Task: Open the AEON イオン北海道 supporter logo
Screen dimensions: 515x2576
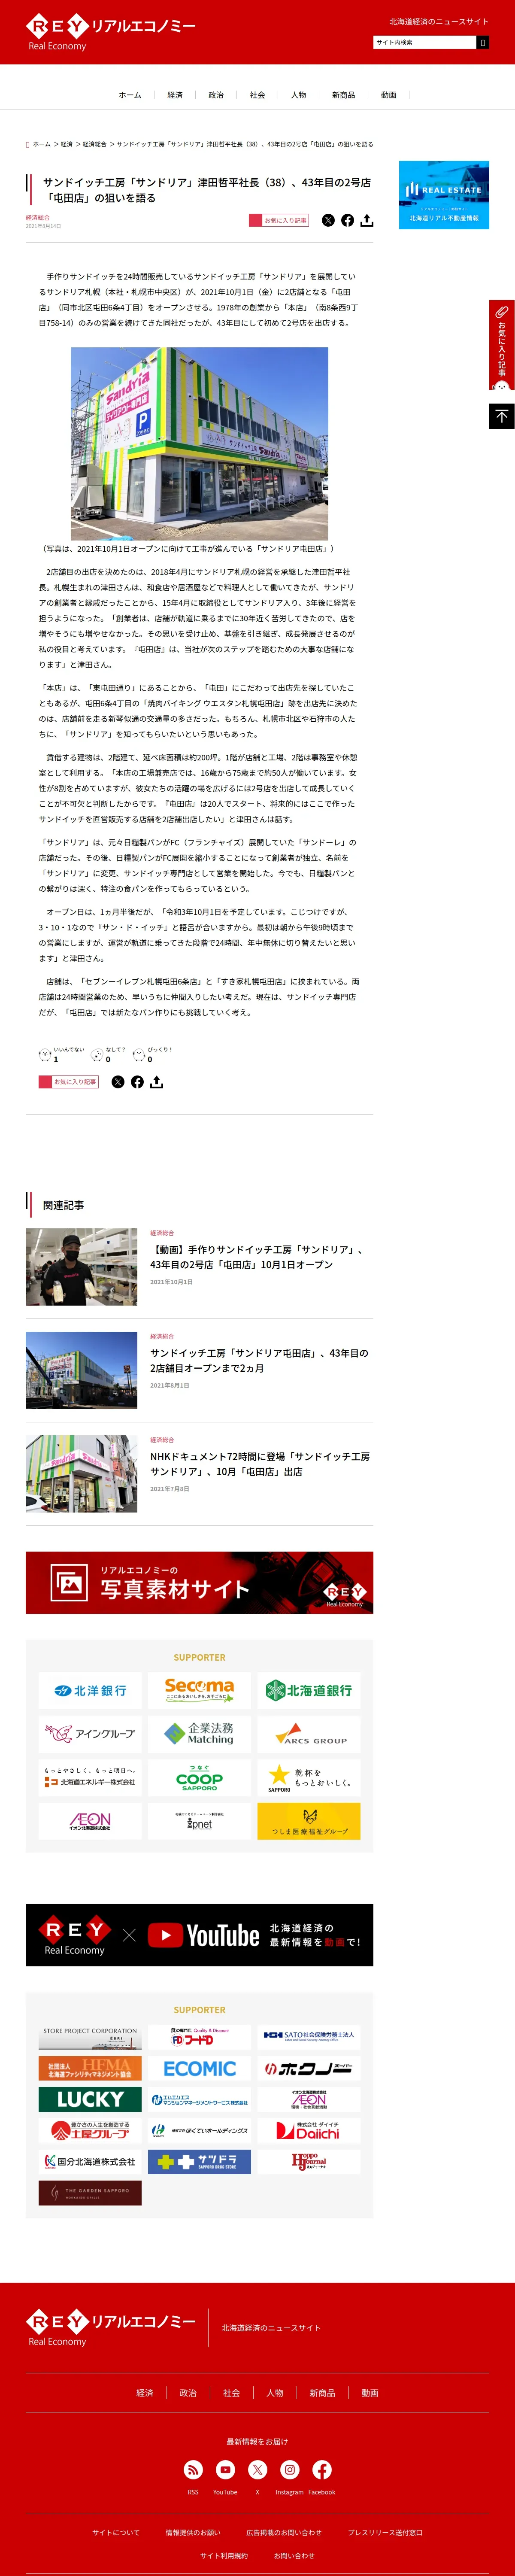Action: point(90,1821)
